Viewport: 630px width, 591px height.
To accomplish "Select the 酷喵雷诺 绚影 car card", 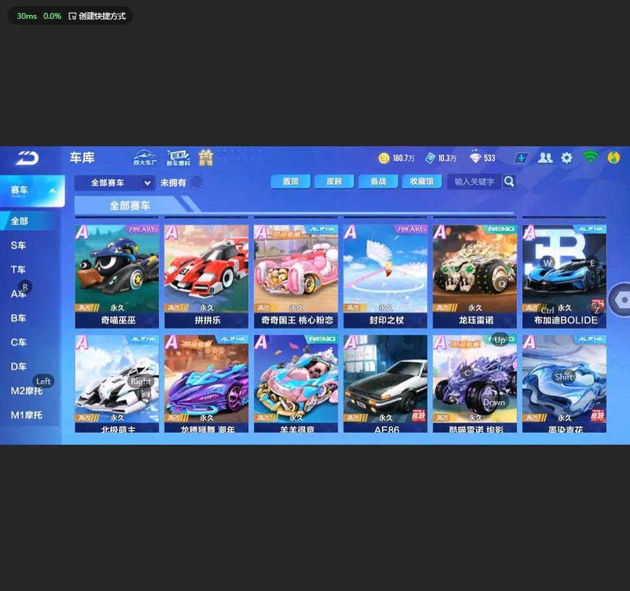I will [475, 384].
